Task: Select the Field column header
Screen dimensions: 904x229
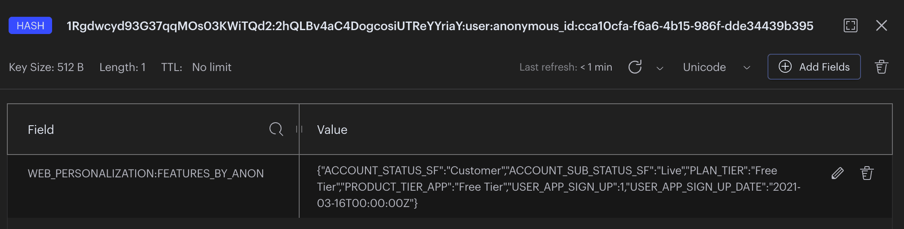Action: point(41,130)
